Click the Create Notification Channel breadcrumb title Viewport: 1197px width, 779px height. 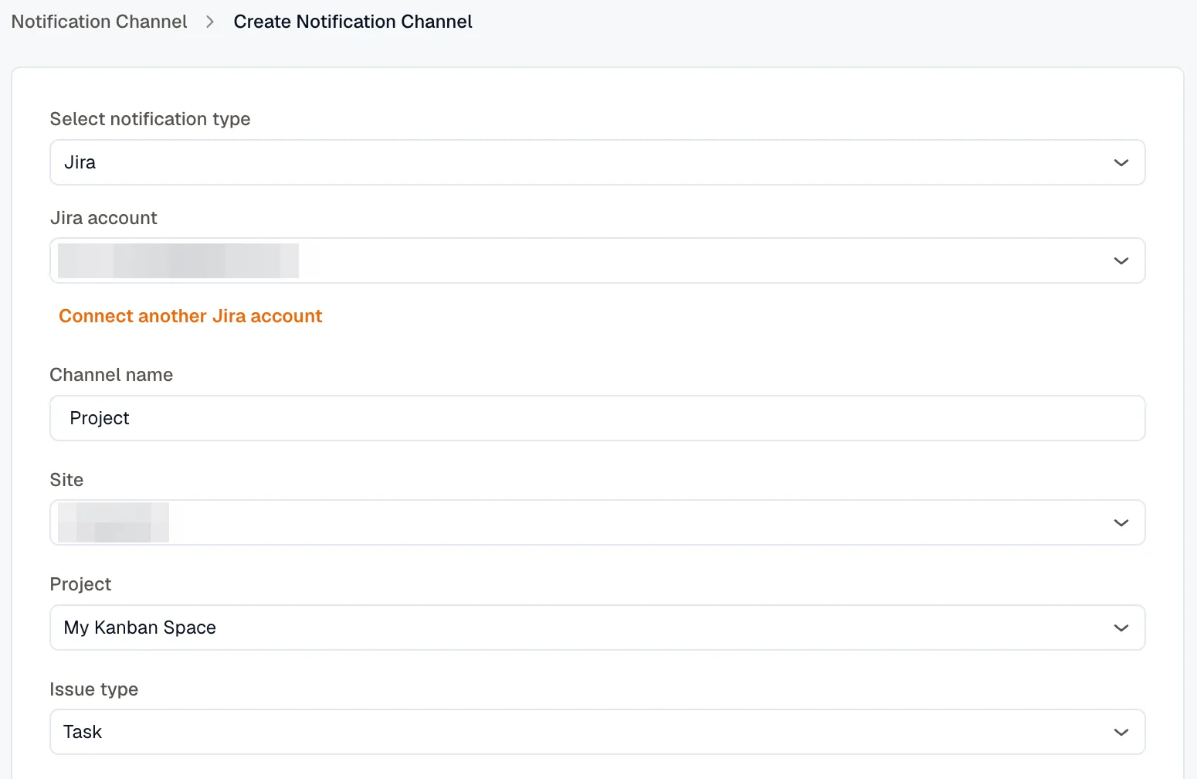click(353, 22)
